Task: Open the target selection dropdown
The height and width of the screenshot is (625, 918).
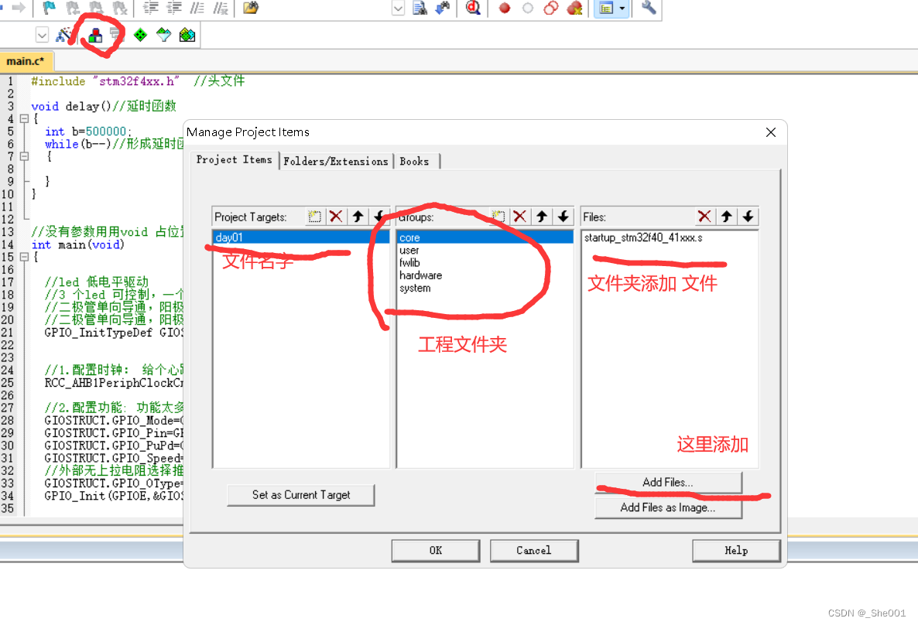Action: pos(42,34)
